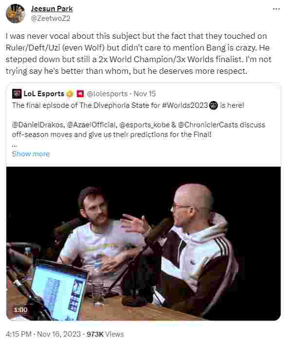Open the LoL Esports account name
Screen dimensions: 286x342
[44, 94]
